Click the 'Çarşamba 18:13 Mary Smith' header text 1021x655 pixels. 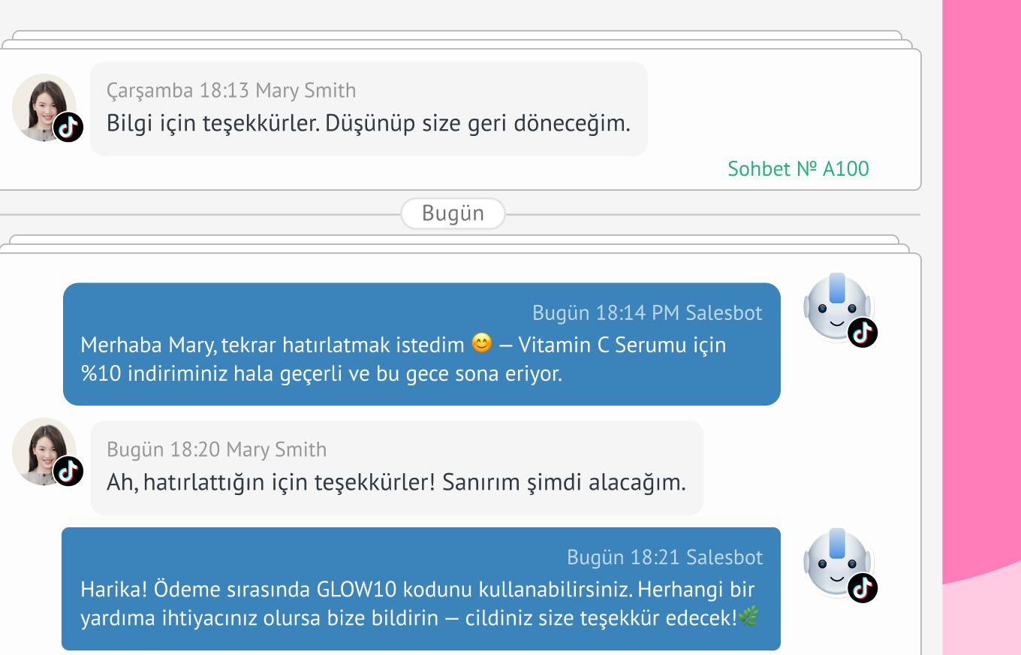(x=231, y=90)
